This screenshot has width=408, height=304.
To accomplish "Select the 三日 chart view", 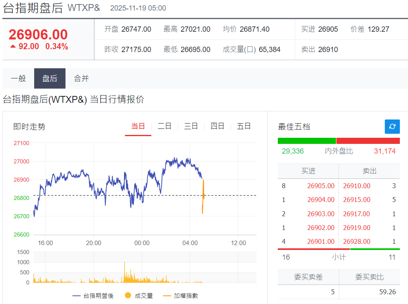I will tap(191, 126).
